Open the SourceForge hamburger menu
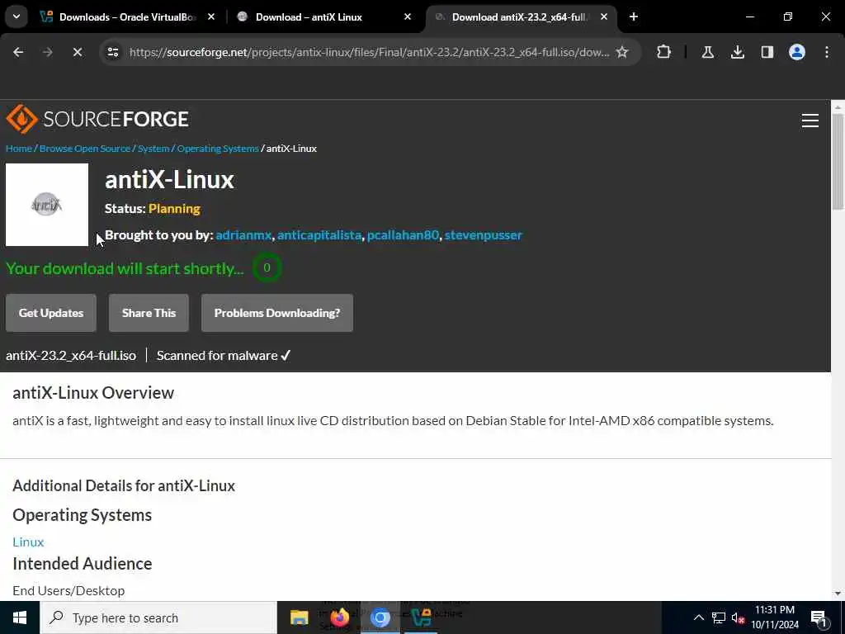Screen dimensions: 845x634 point(810,121)
